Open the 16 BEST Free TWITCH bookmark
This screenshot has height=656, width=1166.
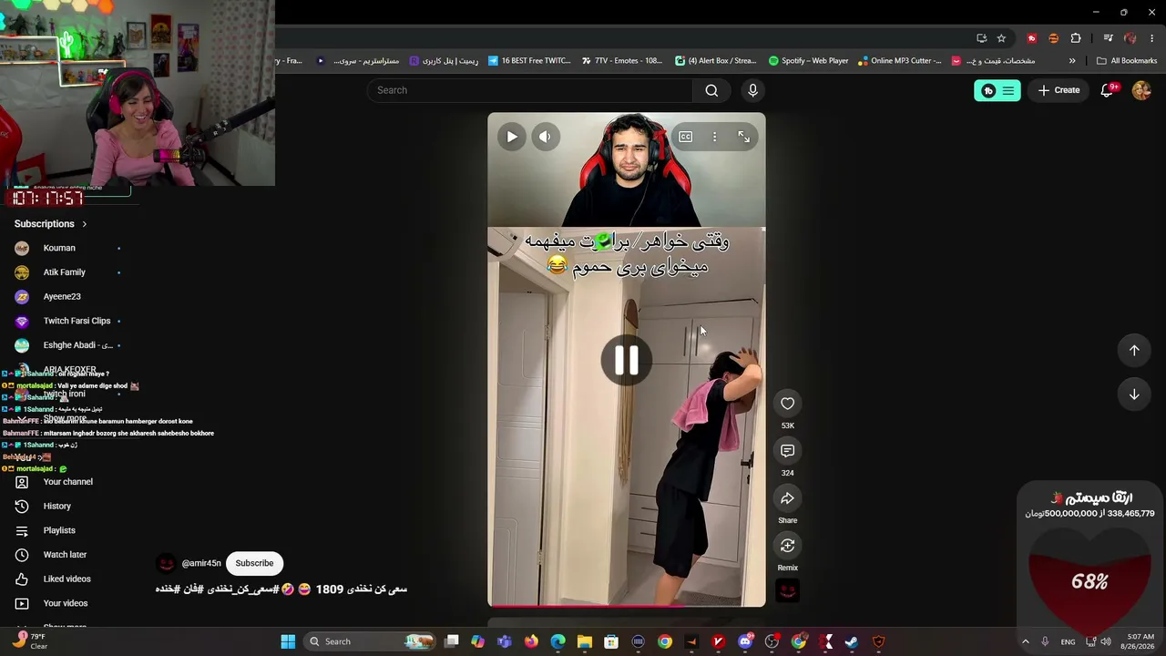(x=529, y=61)
